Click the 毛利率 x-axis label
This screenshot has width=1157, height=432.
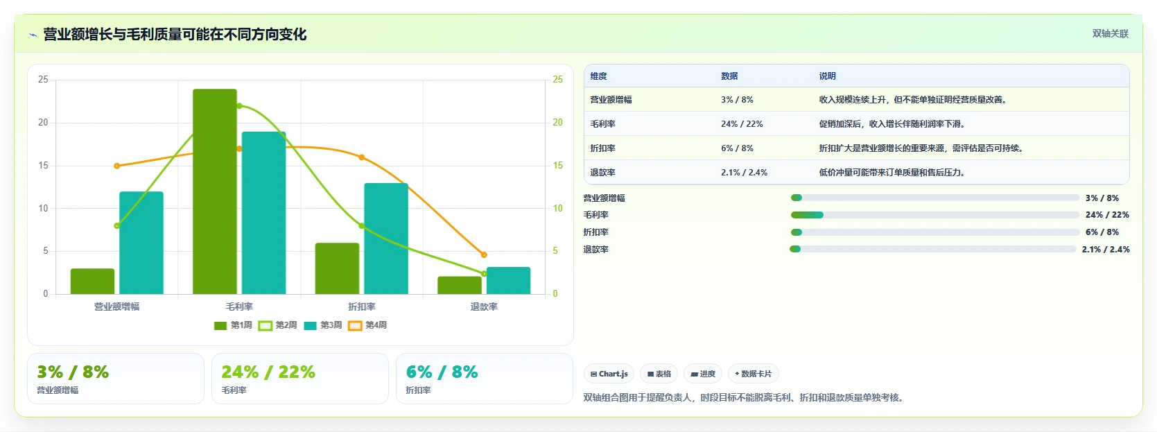pos(239,306)
